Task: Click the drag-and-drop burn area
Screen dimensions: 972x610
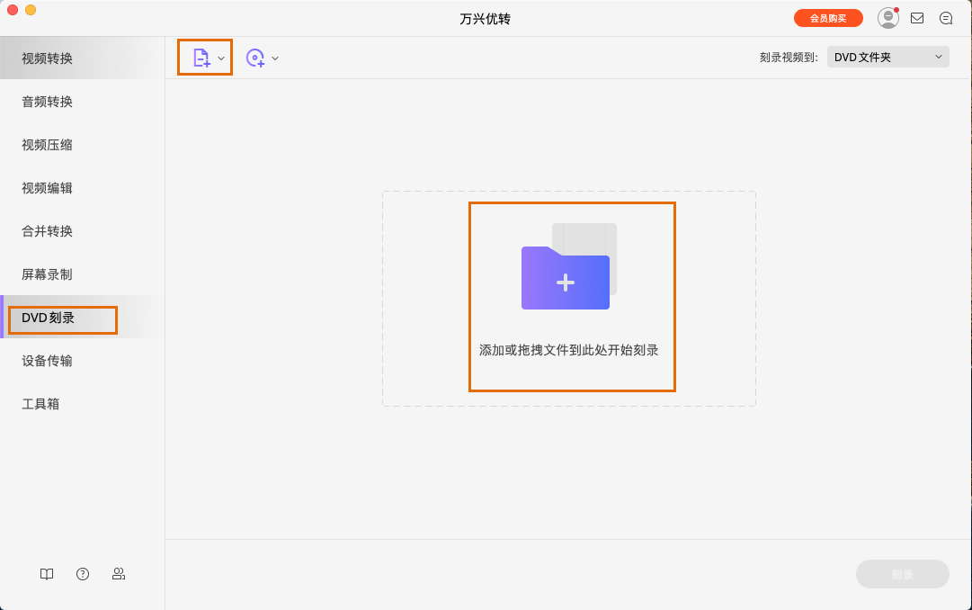Action: point(571,297)
